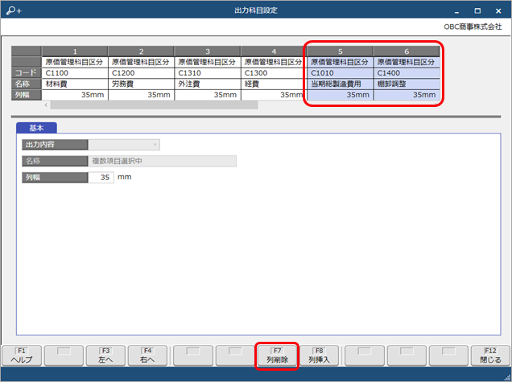Click the 列幅 row header in the table
This screenshot has height=382, width=512.
(x=26, y=95)
